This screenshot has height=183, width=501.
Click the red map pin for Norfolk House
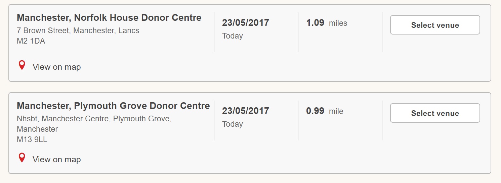point(22,65)
